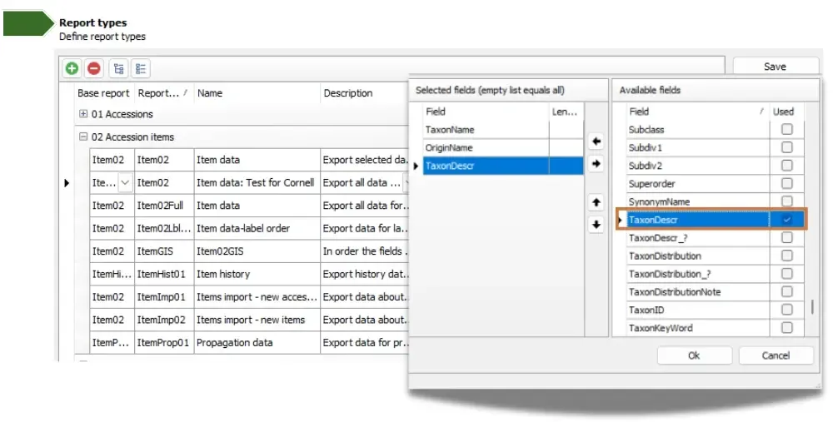
Task: Click the expand all tree icon
Action: click(x=118, y=68)
